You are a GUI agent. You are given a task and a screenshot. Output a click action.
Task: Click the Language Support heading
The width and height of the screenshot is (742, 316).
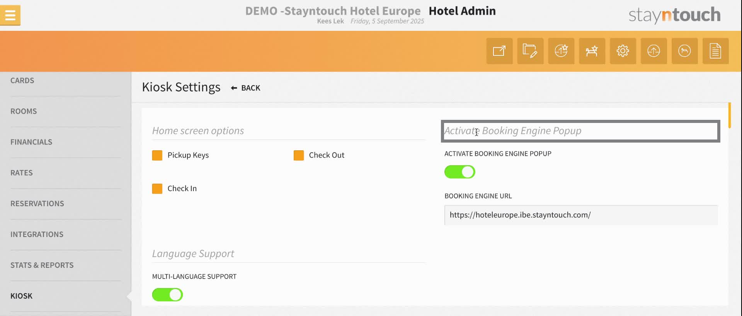tap(193, 254)
